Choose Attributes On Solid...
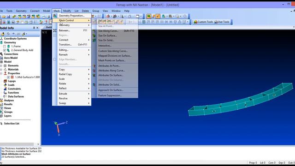Image resolution: width=295 pixels, height=166 pixels. (x=115, y=85)
